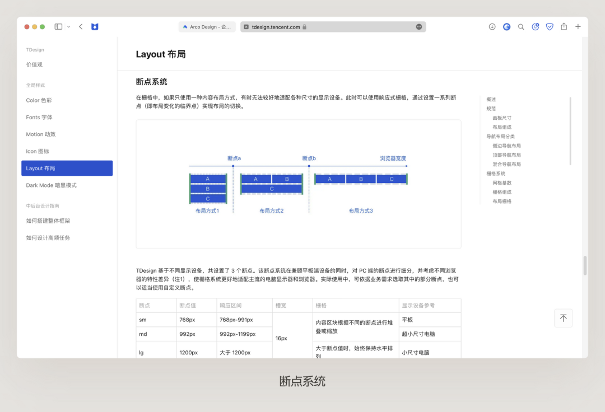
Task: Click the 超小尺寸电脑 device cell
Action: (x=430, y=334)
